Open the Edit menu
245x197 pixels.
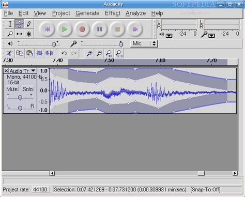[23, 13]
